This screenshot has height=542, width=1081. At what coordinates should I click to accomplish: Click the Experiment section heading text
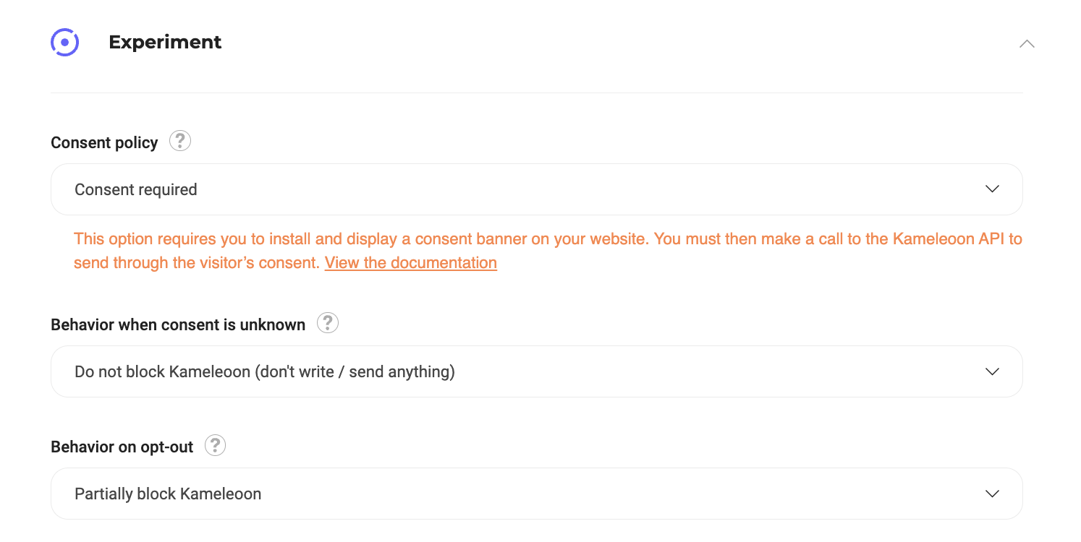[165, 43]
